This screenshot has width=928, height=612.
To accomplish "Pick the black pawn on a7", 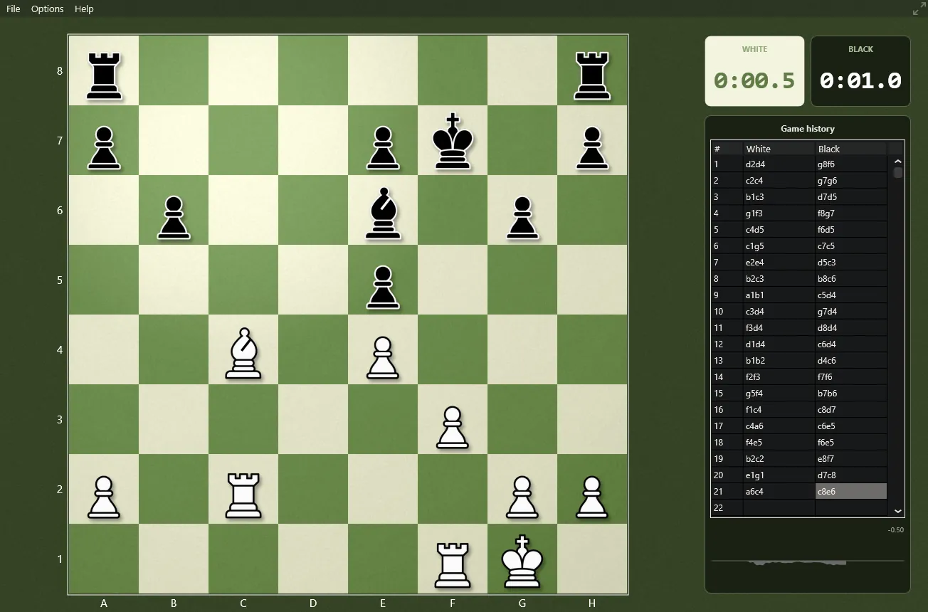I will coord(104,148).
